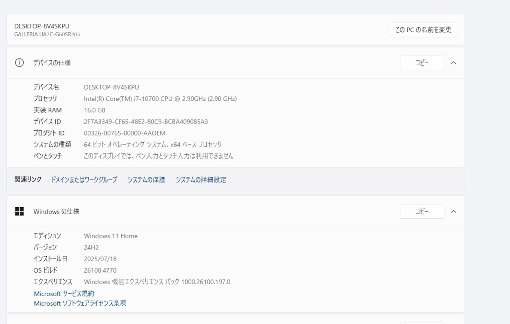
Task: Click the プロセッサ label
Action: pos(45,98)
